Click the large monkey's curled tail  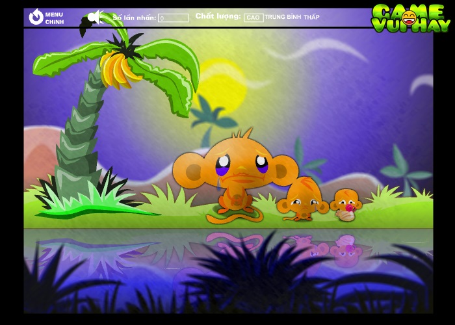coord(235,217)
